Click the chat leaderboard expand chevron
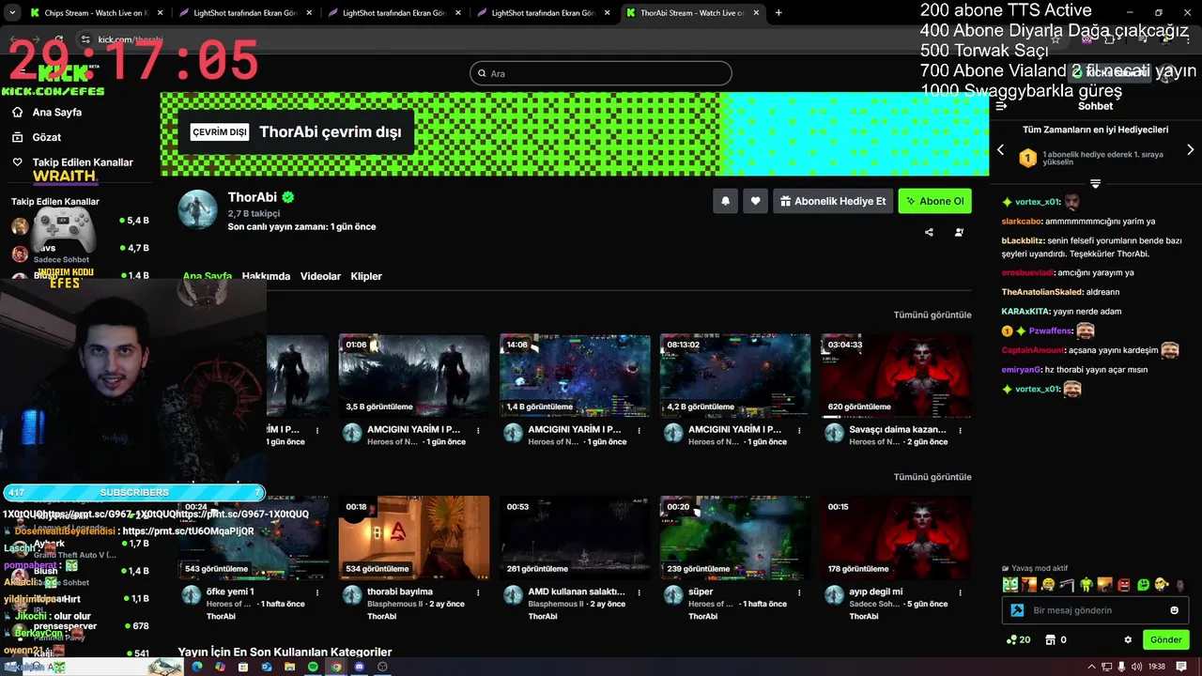The image size is (1202, 676). point(1095,183)
